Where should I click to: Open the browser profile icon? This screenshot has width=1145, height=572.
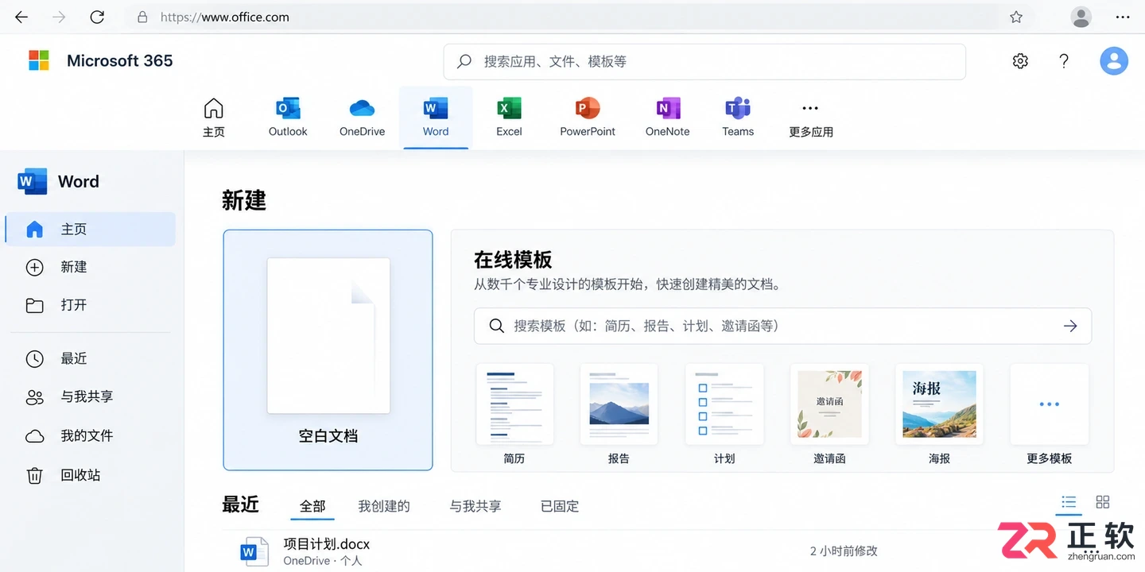pos(1081,17)
